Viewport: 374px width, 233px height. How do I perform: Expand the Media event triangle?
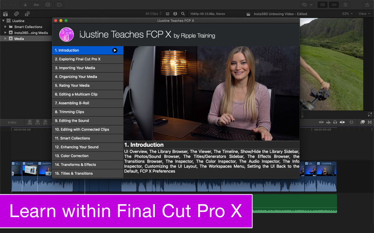(5, 39)
